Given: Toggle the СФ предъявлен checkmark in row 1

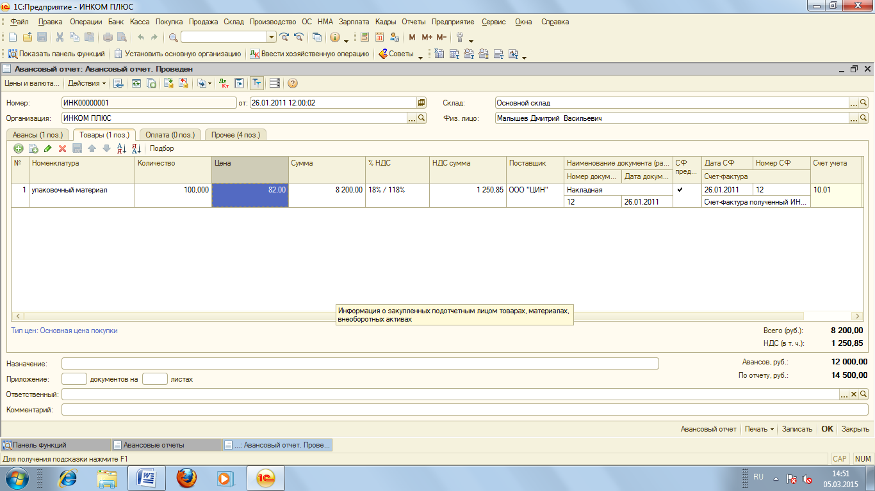Looking at the screenshot, I should [680, 190].
